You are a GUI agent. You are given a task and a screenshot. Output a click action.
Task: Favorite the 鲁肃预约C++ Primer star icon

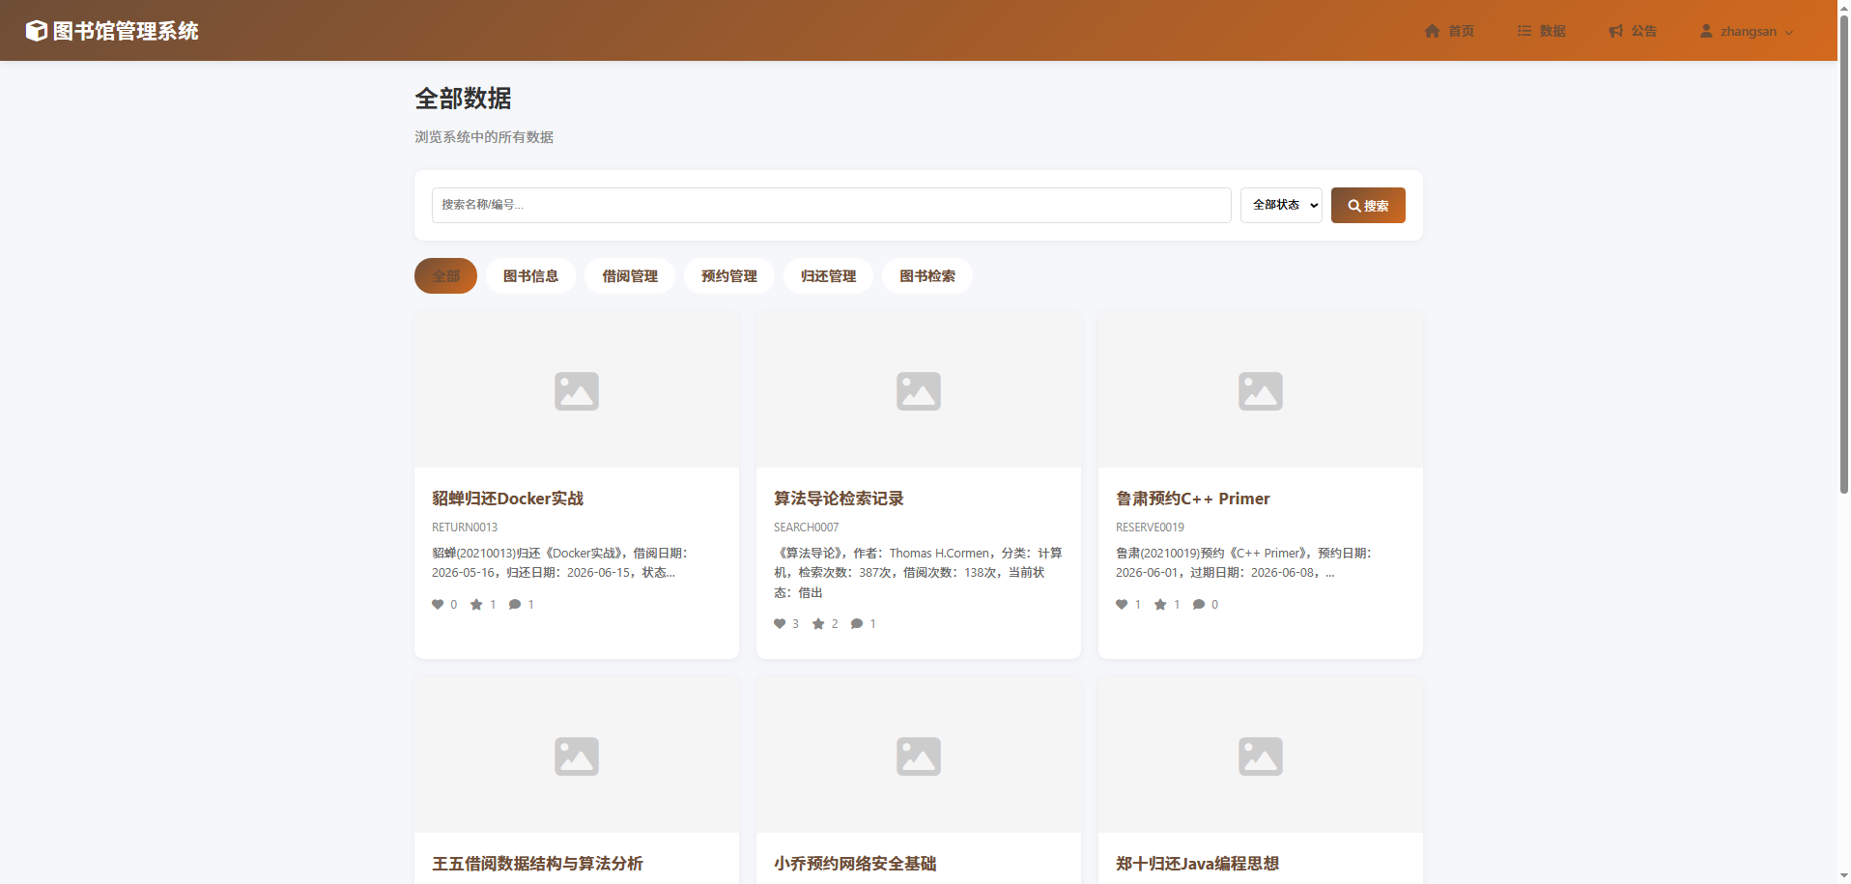pyautogui.click(x=1160, y=605)
